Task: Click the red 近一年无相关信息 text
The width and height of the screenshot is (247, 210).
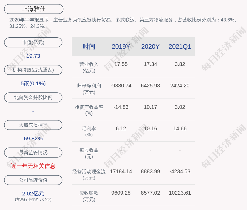Action: coord(33,166)
